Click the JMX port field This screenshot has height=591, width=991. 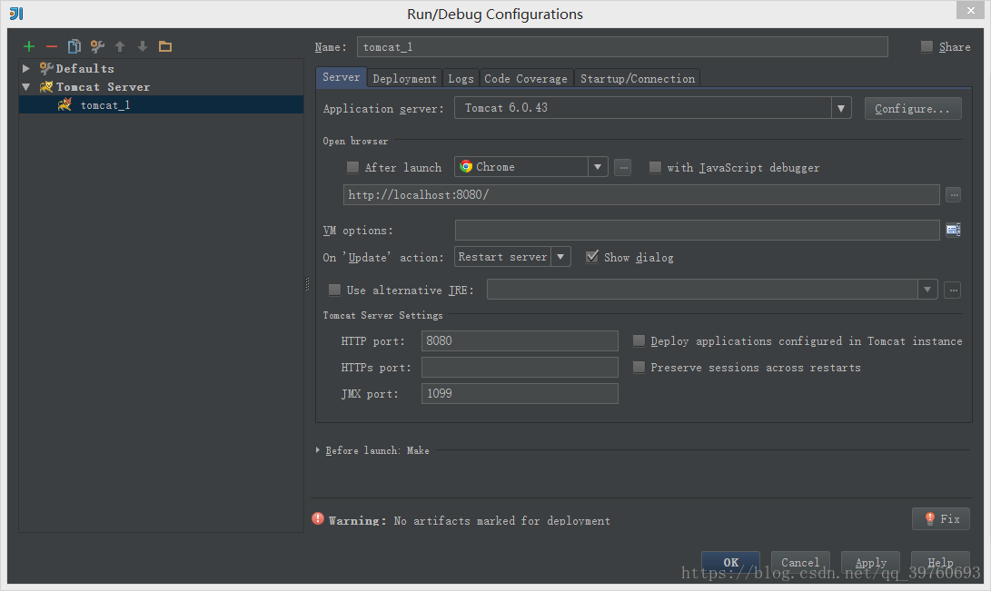click(520, 393)
